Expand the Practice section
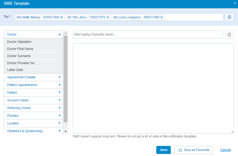The width and height of the screenshot is (238, 156). click(x=33, y=116)
